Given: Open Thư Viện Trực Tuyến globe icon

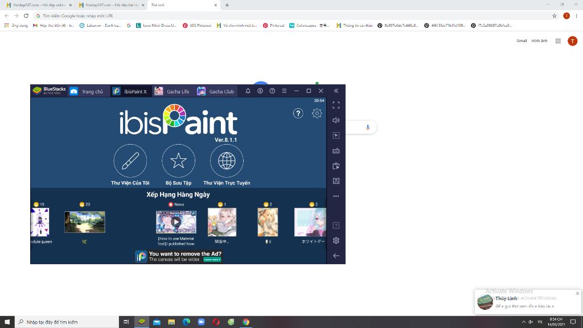Looking at the screenshot, I should (x=227, y=161).
